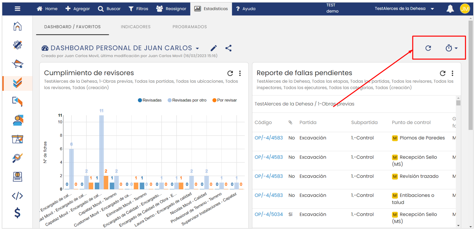
Task: Refresh the entire dashboard
Action: tap(428, 48)
